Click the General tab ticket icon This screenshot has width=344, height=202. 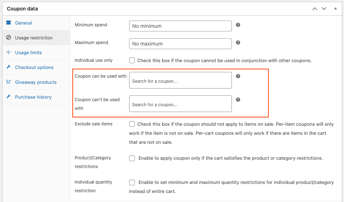(x=9, y=22)
